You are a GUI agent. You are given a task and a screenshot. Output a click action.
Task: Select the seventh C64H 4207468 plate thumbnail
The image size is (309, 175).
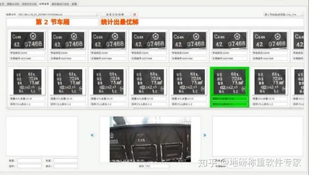[270, 40]
